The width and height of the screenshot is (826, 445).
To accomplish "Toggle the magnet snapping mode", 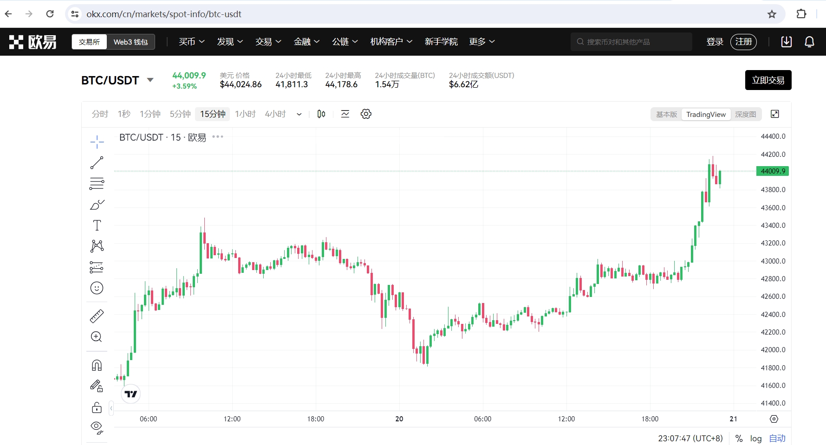I will click(97, 365).
